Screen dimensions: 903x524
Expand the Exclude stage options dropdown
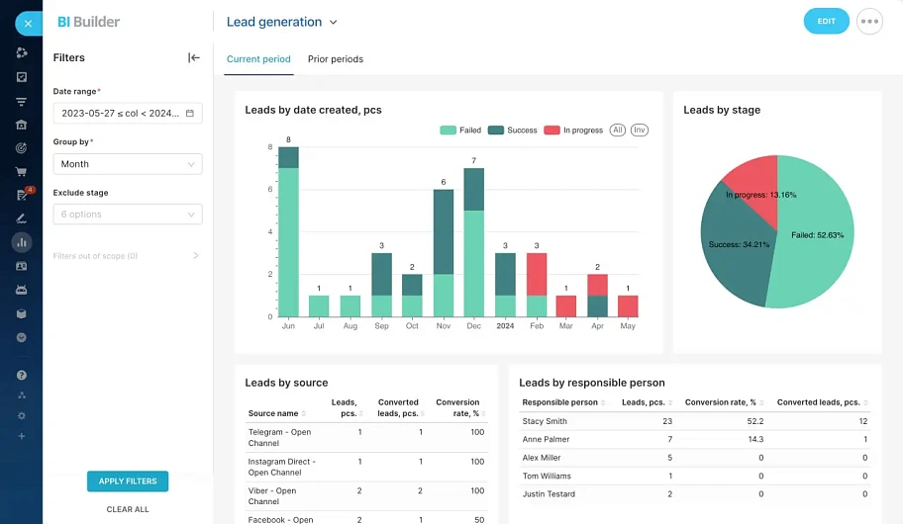(x=127, y=215)
